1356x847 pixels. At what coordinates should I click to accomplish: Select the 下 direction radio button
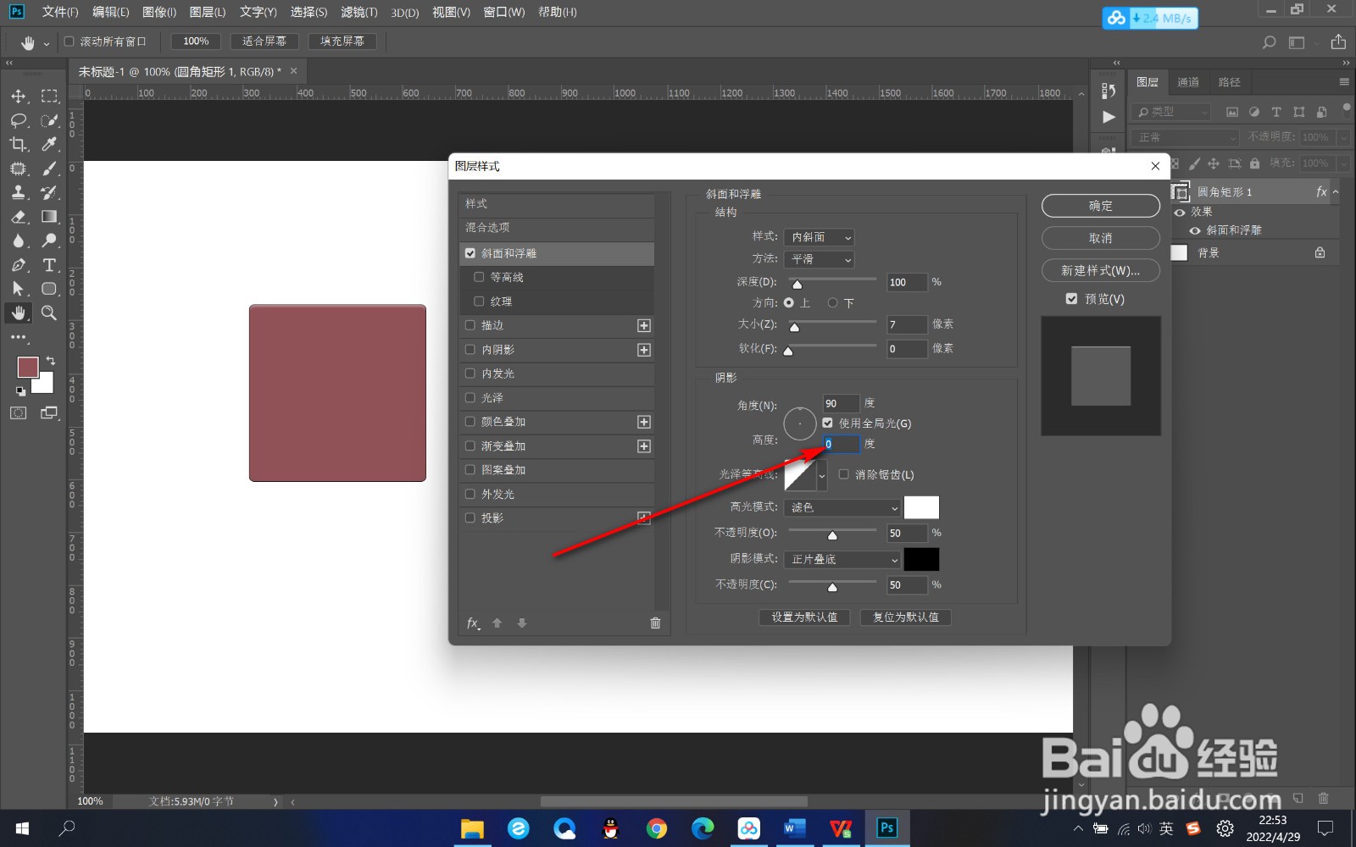[832, 302]
